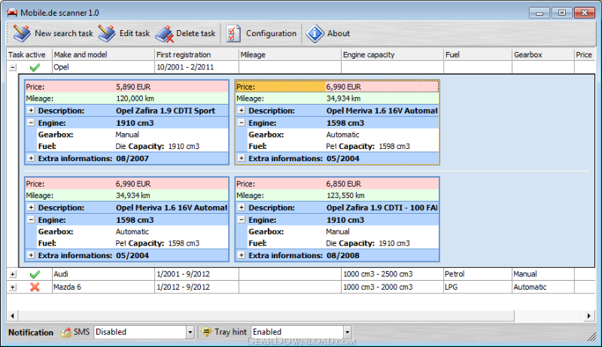Open About dialog from toolbar
The height and width of the screenshot is (347, 602).
pyautogui.click(x=328, y=33)
